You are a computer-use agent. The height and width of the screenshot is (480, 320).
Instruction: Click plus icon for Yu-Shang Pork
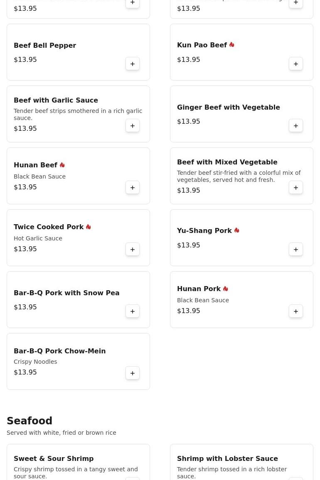pos(296,250)
